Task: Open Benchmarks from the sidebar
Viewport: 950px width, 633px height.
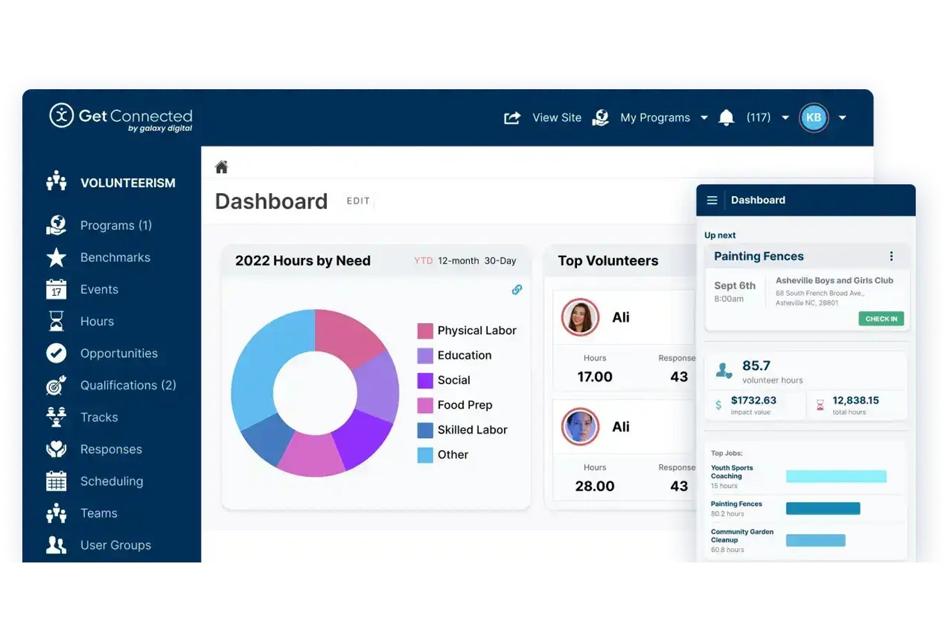Action: (116, 257)
